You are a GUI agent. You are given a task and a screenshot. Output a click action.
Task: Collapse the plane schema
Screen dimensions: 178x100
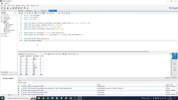(1, 21)
